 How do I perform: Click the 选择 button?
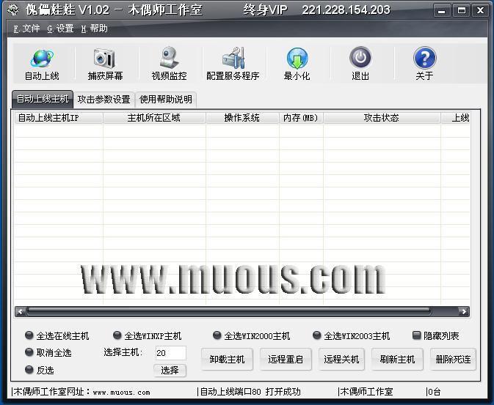tap(170, 370)
